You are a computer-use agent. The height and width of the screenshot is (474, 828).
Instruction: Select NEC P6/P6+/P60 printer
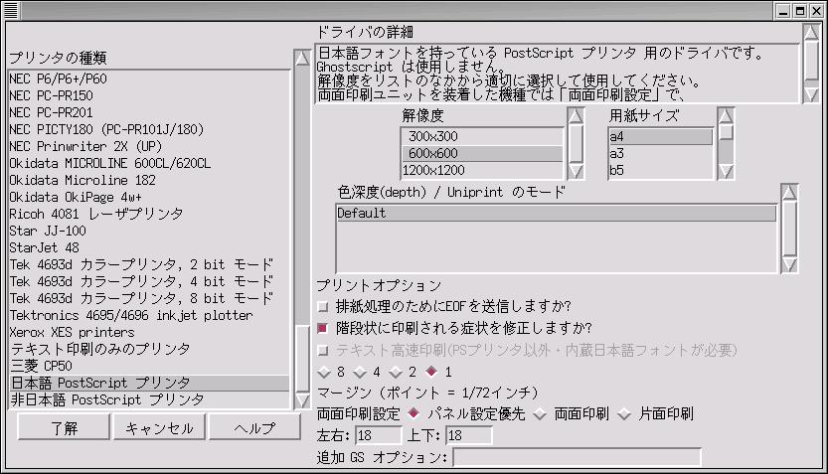click(x=149, y=79)
